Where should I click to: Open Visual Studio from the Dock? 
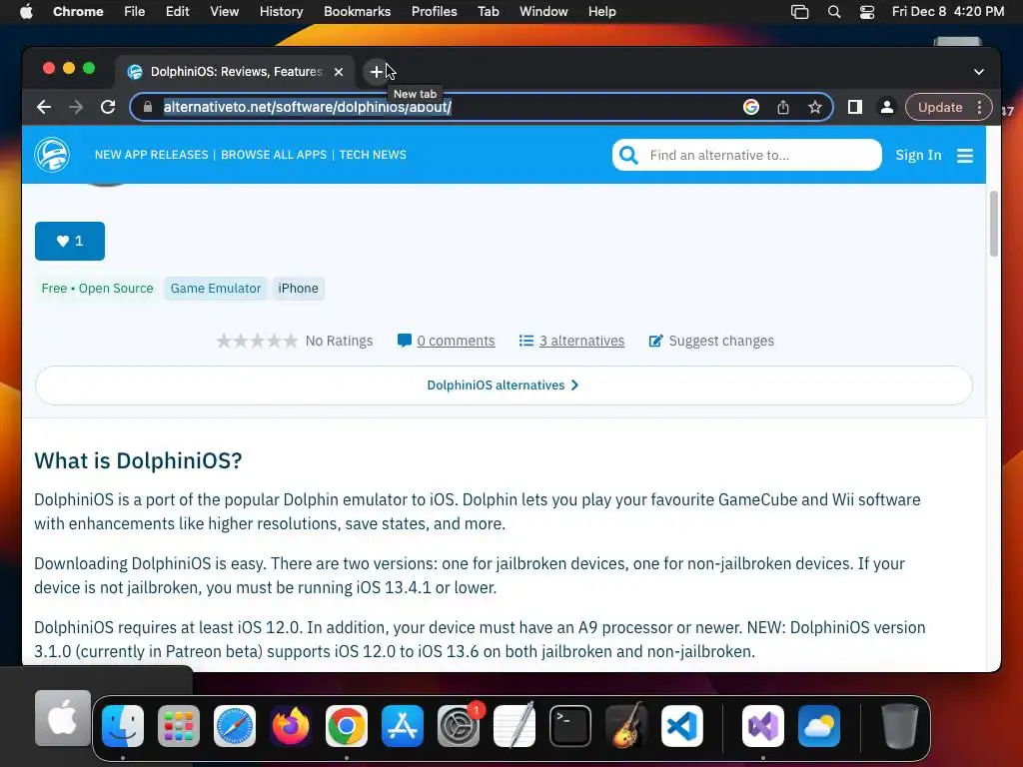[x=763, y=726]
